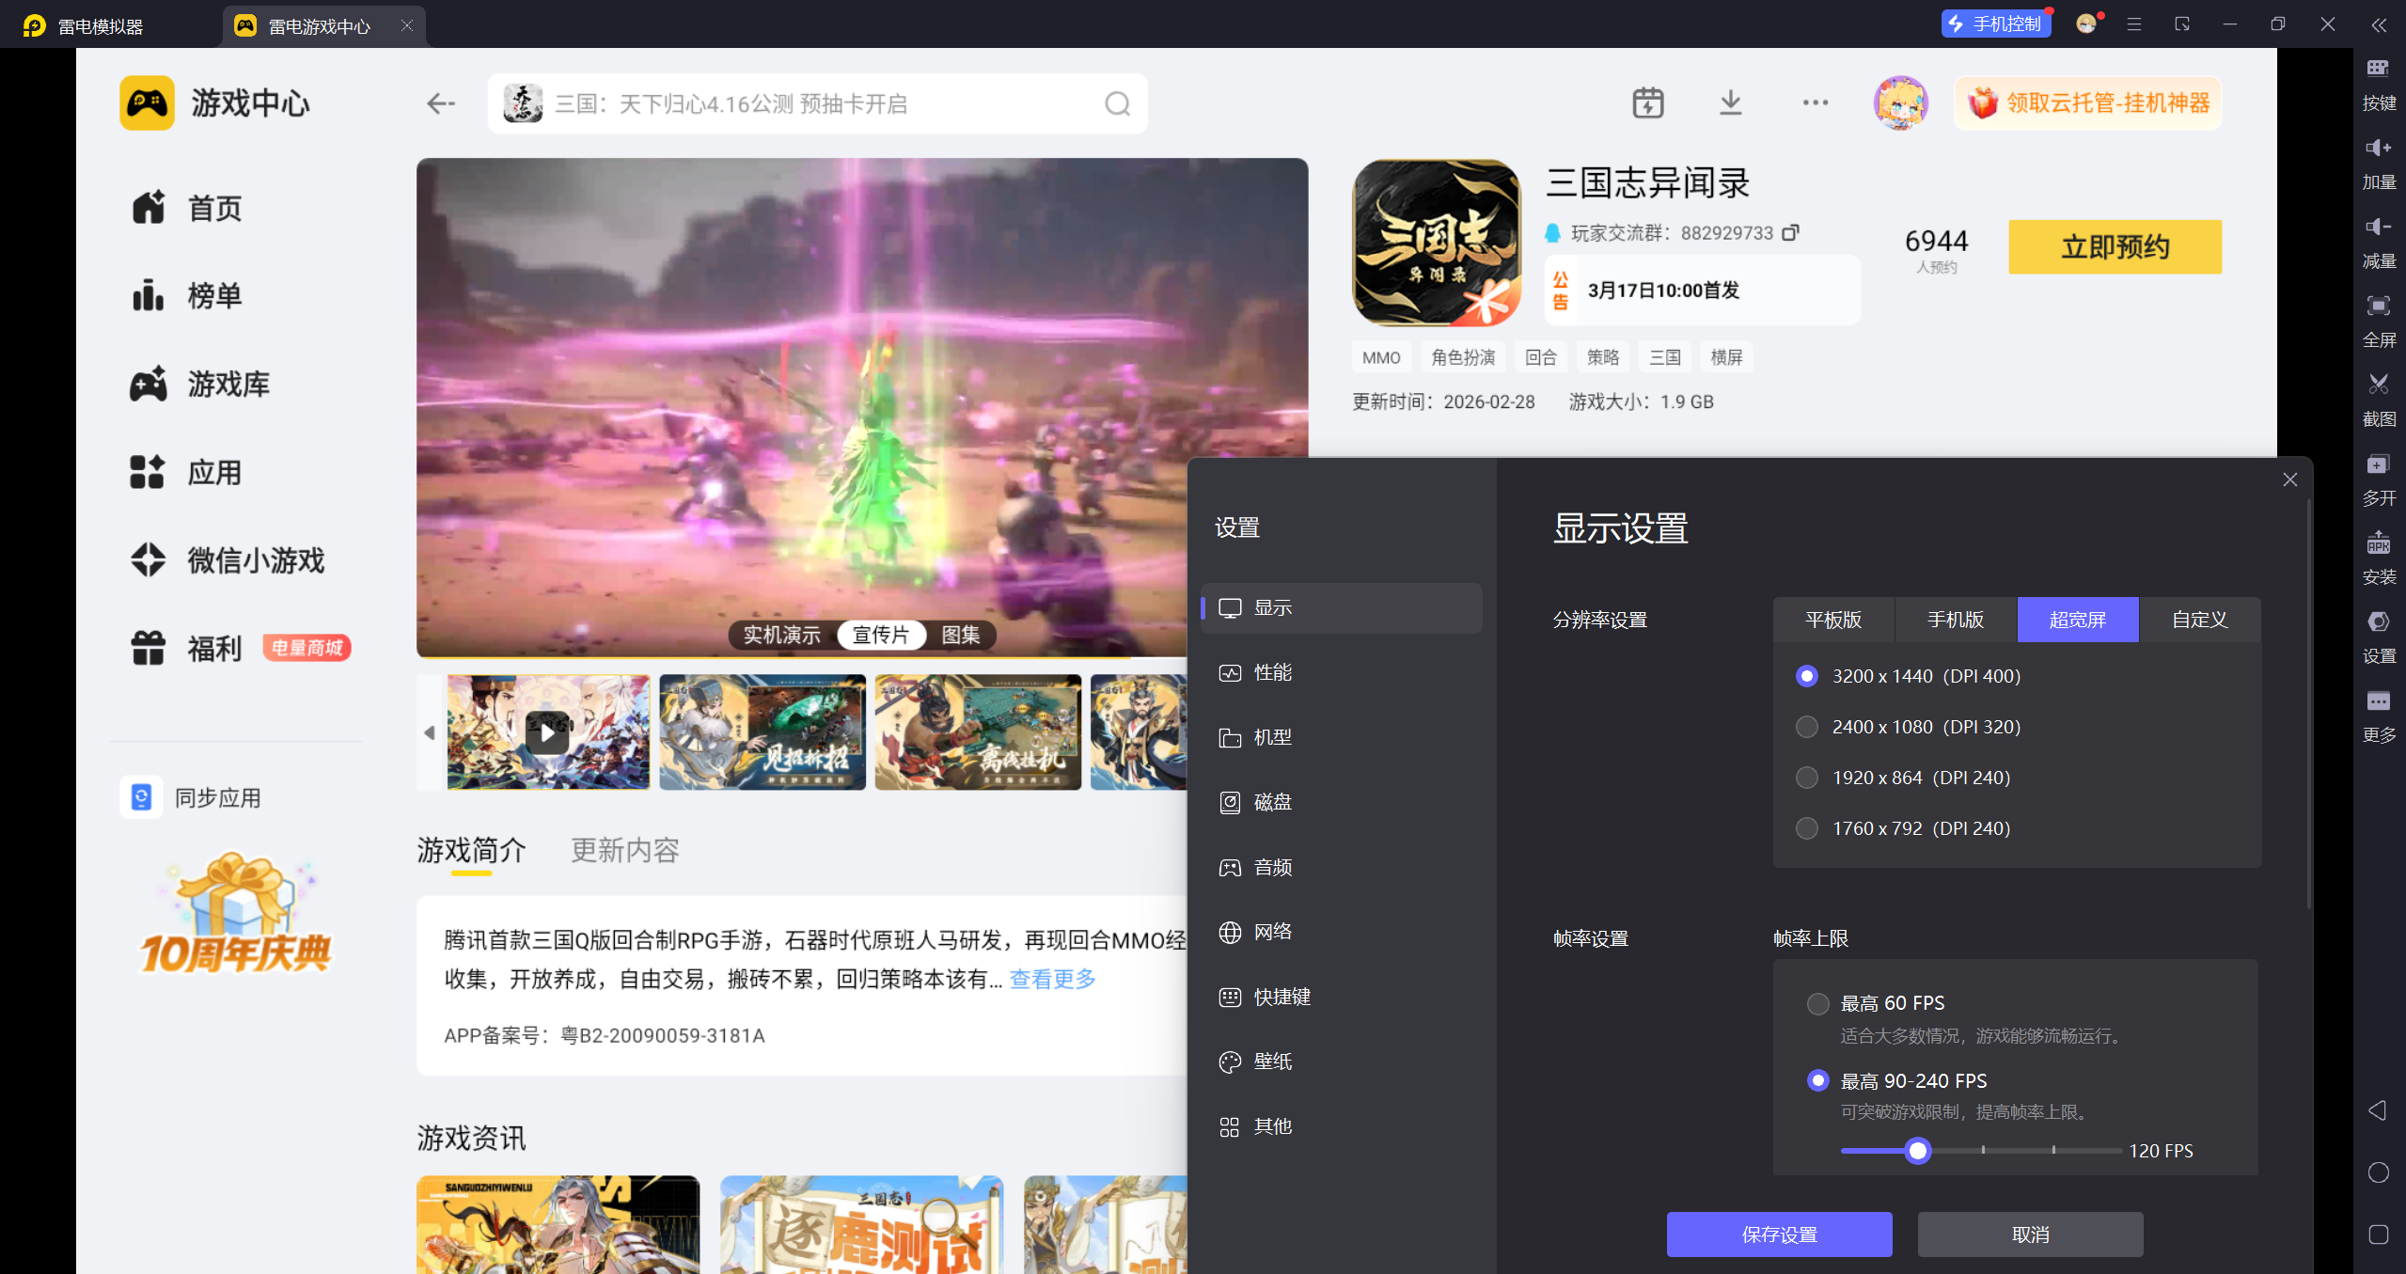
Task: Click the screenshot scissors icon in sidebar
Action: click(x=2378, y=385)
